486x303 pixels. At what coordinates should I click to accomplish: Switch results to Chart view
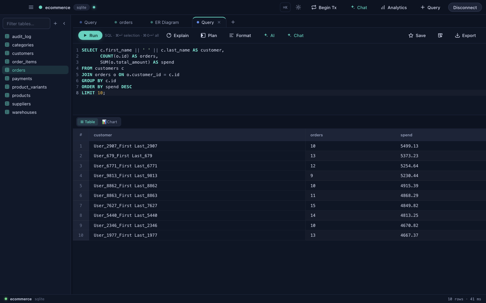110,122
